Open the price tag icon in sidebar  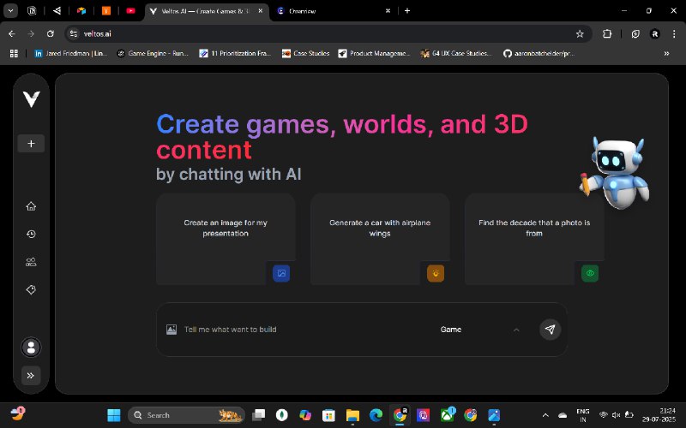pyautogui.click(x=31, y=290)
